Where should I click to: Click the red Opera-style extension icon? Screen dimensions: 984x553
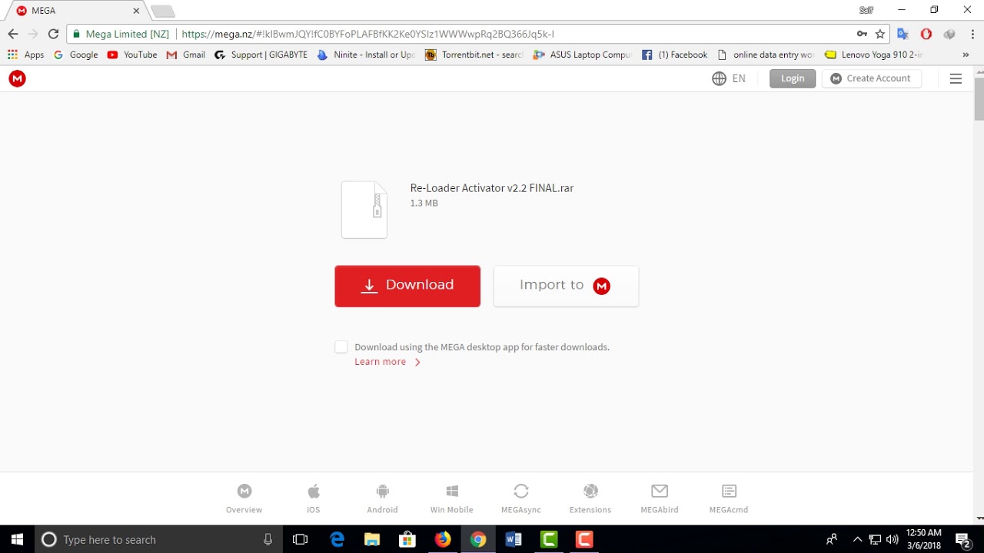[x=926, y=34]
